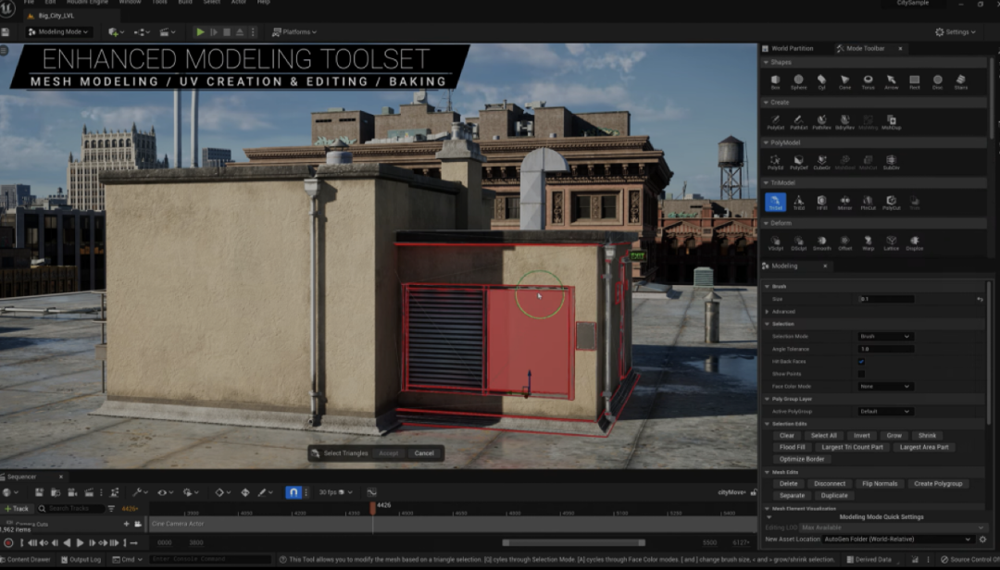Click the Flood Fill button
The height and width of the screenshot is (570, 1000).
[x=792, y=447]
